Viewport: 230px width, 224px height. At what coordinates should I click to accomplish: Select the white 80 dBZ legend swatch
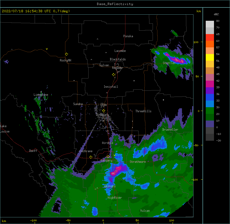(x=210, y=24)
